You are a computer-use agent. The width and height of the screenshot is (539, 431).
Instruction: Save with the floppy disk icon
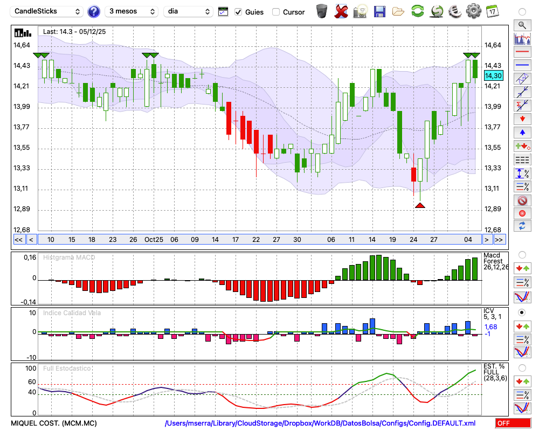tap(379, 11)
